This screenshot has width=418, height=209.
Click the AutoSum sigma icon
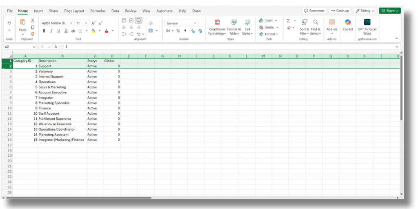click(x=289, y=20)
